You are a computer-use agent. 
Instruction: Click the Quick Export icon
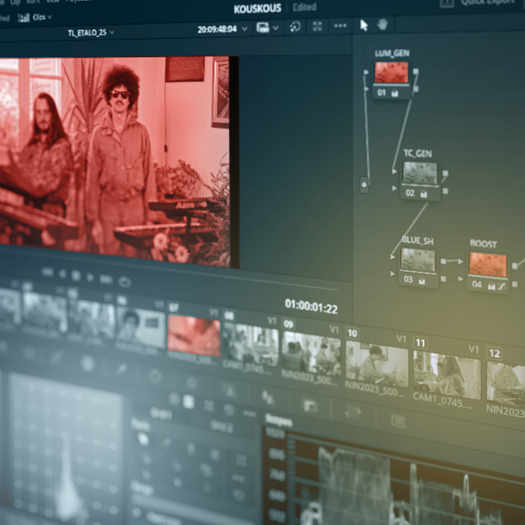447,3
